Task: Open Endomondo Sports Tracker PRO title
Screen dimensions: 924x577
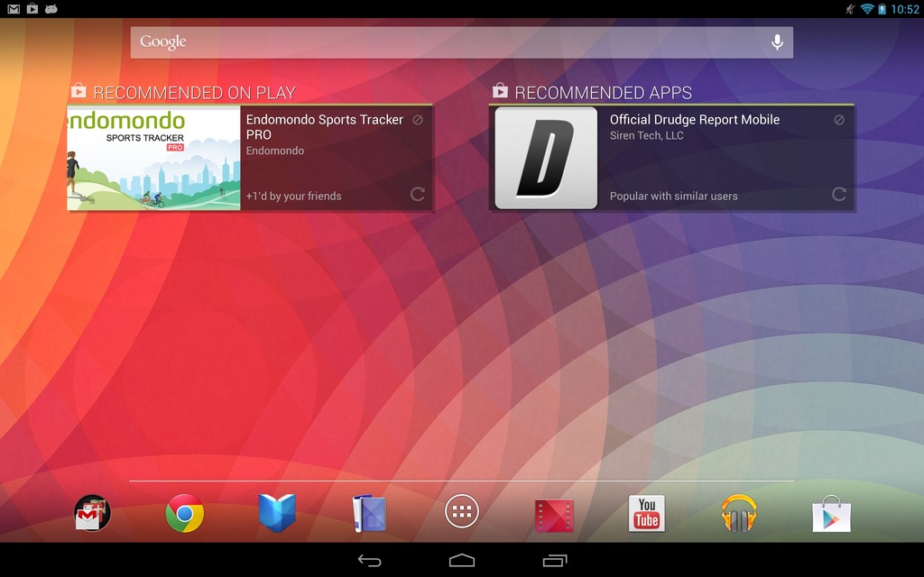Action: (x=325, y=127)
